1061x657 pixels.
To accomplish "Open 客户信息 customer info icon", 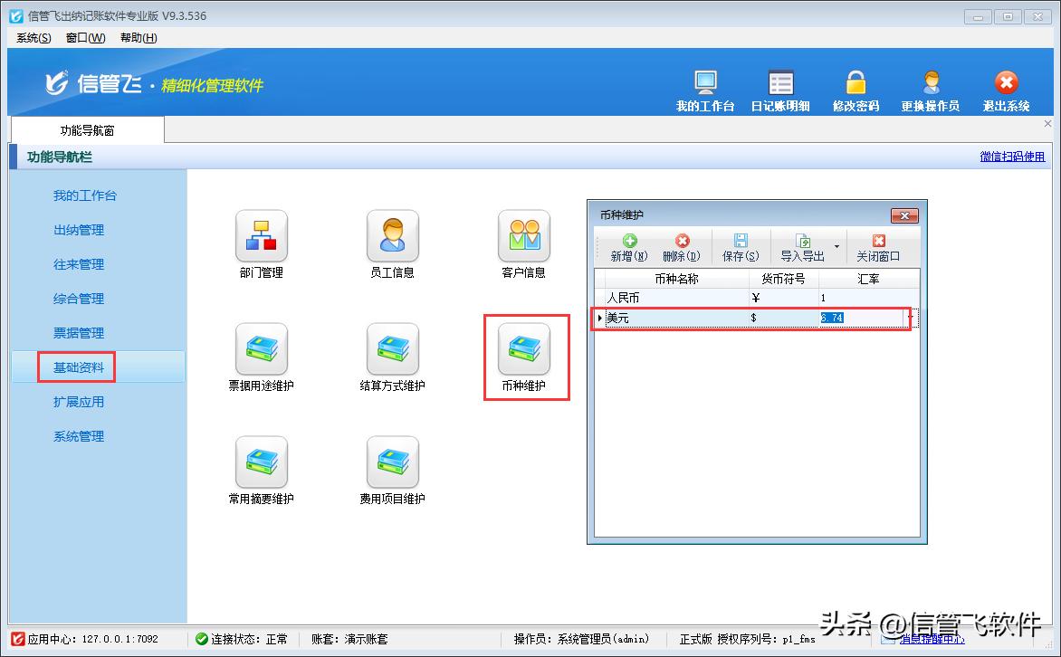I will tap(524, 236).
